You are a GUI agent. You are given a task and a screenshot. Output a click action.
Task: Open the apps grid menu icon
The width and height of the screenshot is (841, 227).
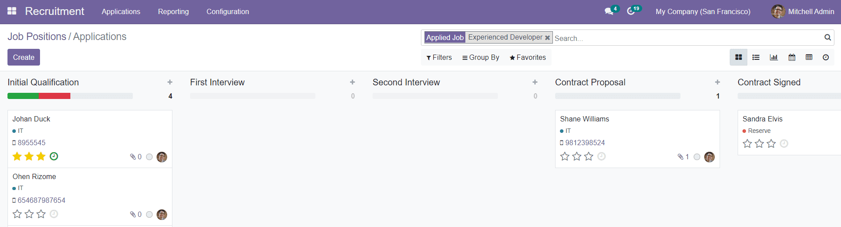[12, 11]
